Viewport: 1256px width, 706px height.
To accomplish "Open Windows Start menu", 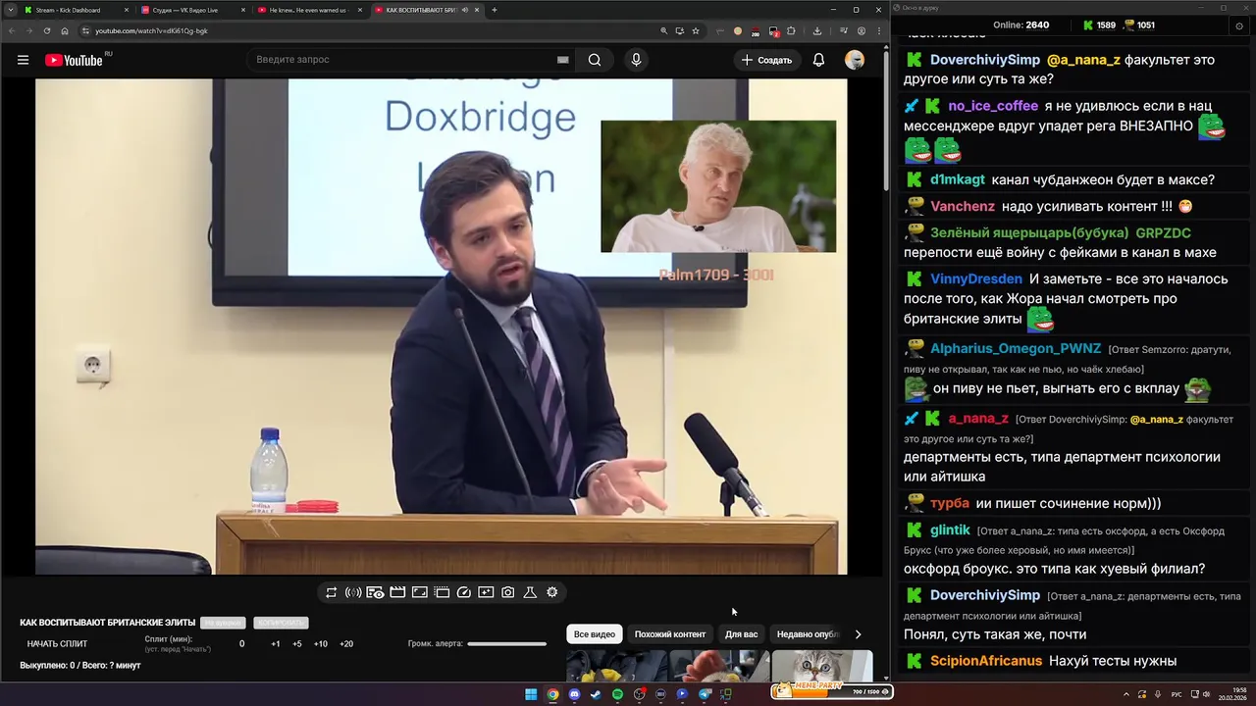I will 531,694.
